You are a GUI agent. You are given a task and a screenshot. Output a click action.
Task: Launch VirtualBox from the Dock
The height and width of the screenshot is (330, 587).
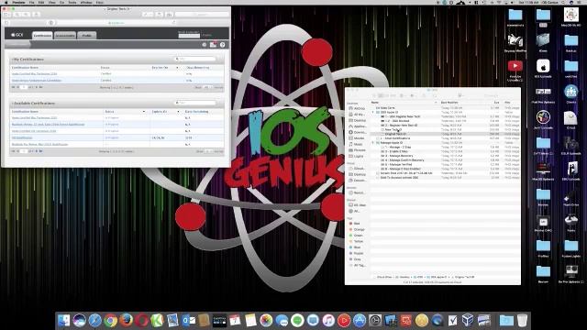pyautogui.click(x=468, y=321)
